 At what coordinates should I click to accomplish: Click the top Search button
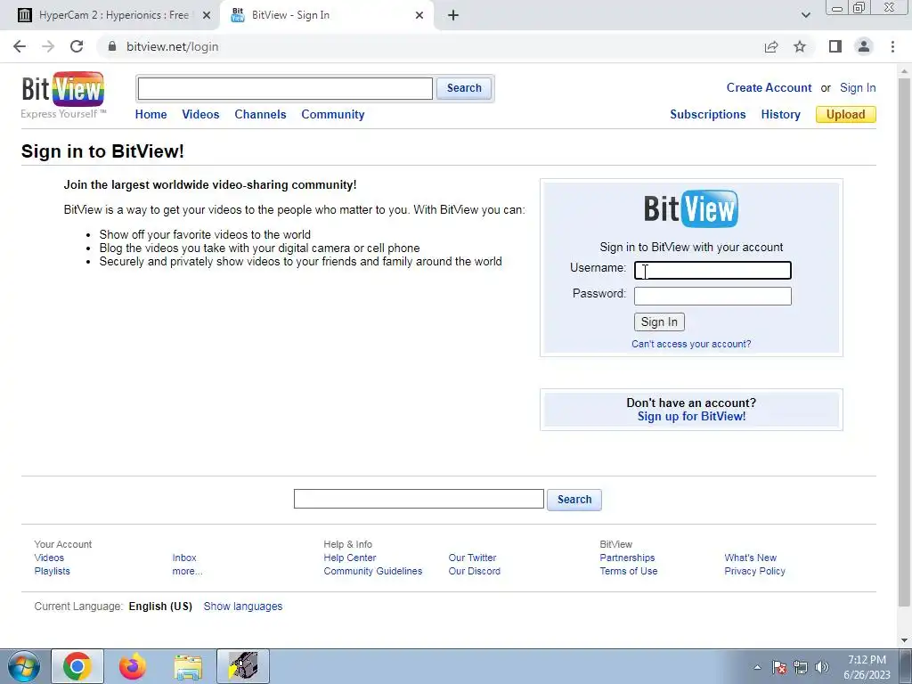[x=464, y=88]
